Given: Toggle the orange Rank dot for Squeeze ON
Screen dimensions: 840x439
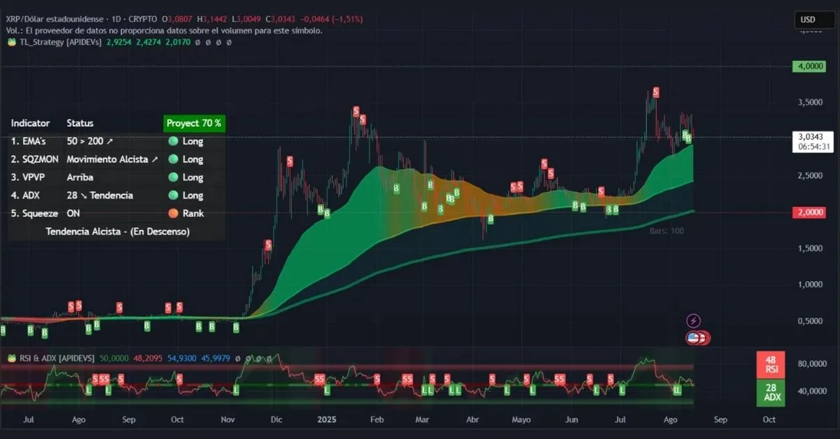Looking at the screenshot, I should pyautogui.click(x=173, y=213).
